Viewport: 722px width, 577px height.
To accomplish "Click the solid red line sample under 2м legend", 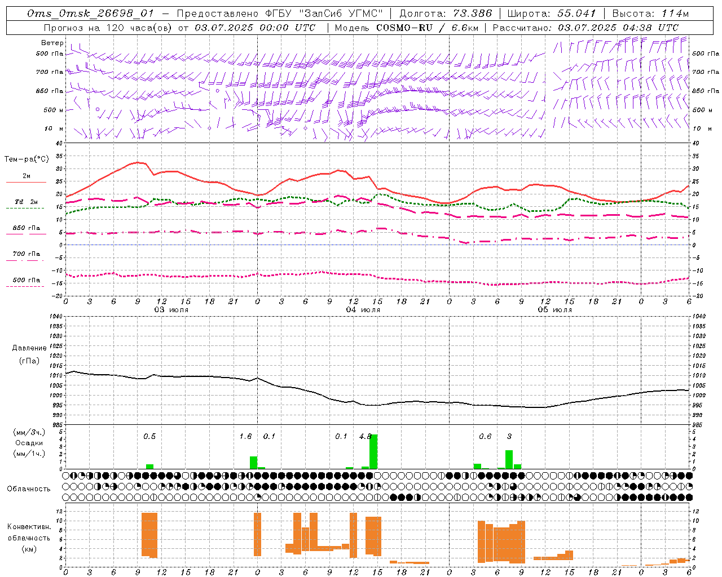I will point(26,182).
